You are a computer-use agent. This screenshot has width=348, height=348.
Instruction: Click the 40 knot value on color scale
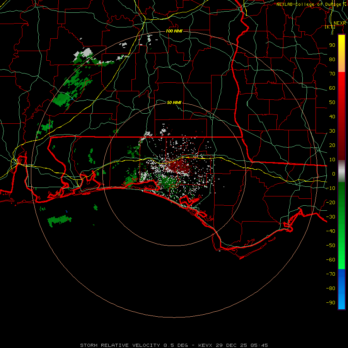point(332,116)
